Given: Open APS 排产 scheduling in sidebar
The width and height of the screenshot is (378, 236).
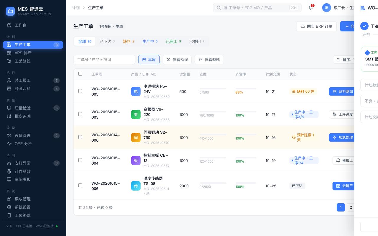Looking at the screenshot, I should [x=33, y=53].
